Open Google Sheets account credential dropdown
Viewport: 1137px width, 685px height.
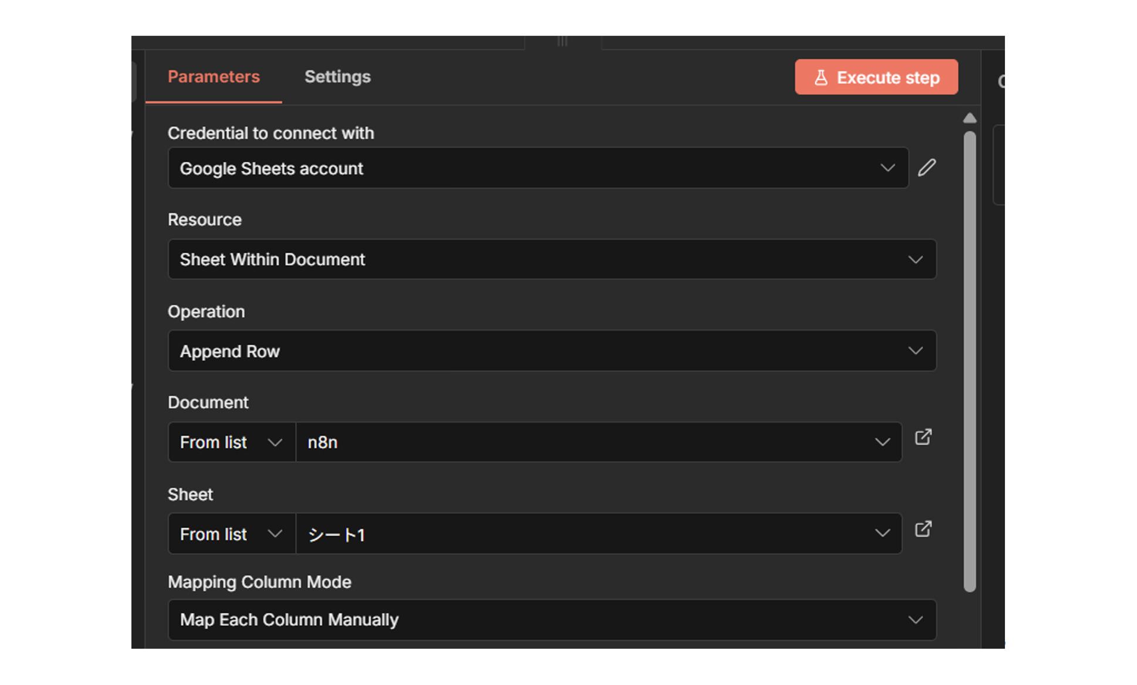point(537,168)
